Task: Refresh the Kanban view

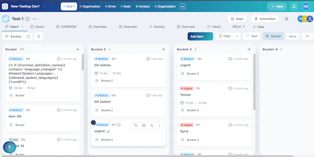Action: tap(28, 37)
